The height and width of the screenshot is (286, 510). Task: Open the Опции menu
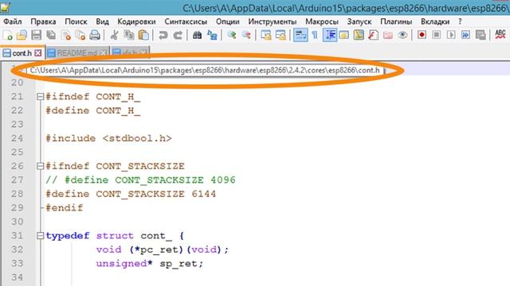228,21
